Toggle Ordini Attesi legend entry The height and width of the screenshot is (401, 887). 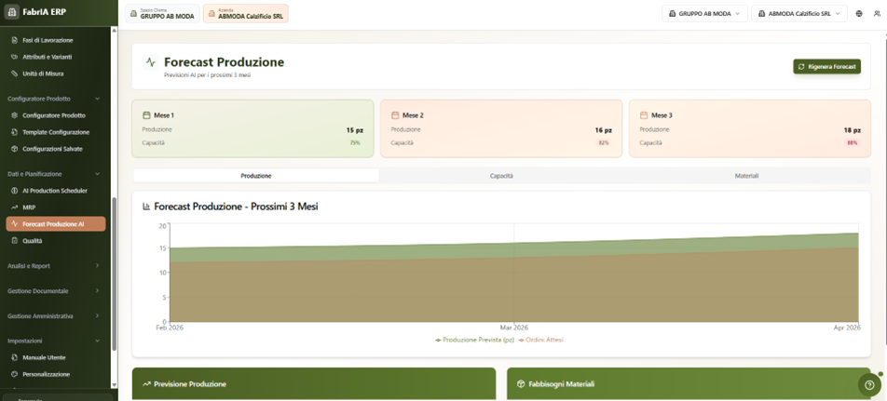point(540,340)
